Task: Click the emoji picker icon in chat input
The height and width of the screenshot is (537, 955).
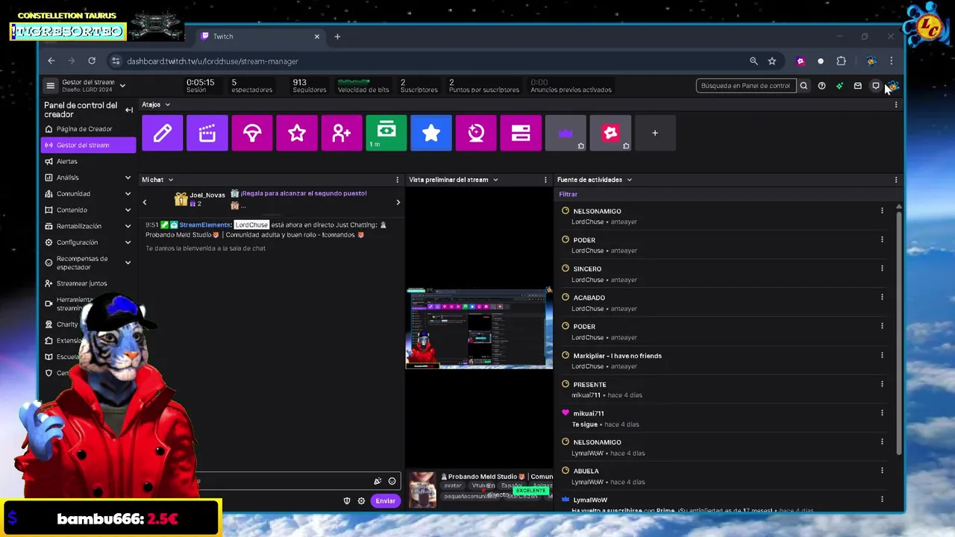Action: point(392,481)
